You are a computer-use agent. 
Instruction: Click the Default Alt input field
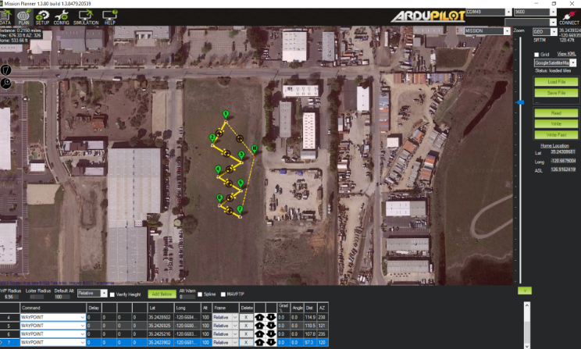64,297
